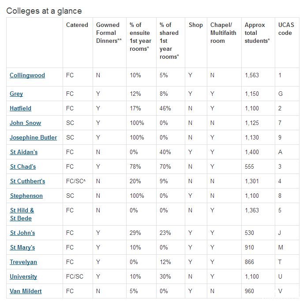Screen dimensions: 303x302
Task: Visit the Josephine Butler link
Action: 34,137
